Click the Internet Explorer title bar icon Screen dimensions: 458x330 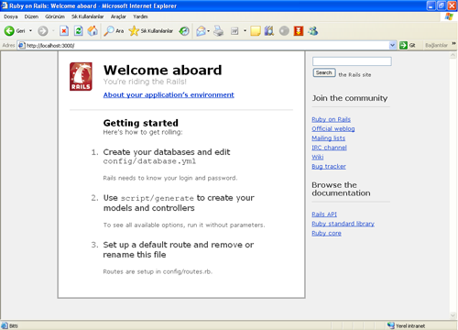pos(5,5)
